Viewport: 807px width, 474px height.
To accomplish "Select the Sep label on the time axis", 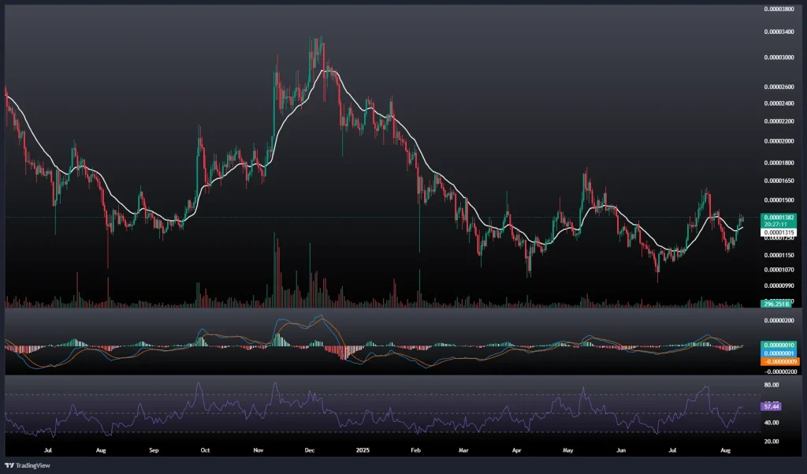I will tap(154, 450).
